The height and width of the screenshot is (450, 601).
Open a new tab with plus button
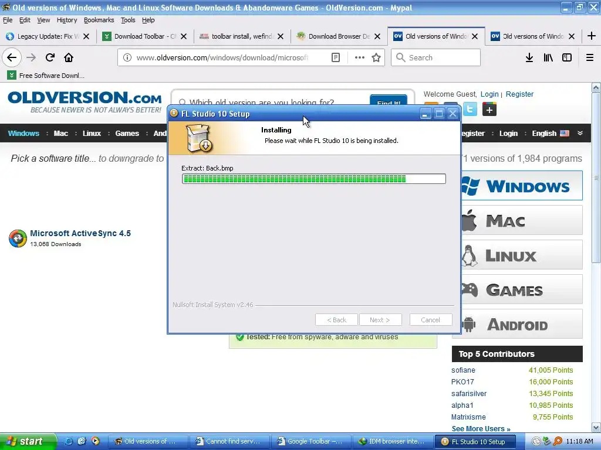(x=592, y=36)
